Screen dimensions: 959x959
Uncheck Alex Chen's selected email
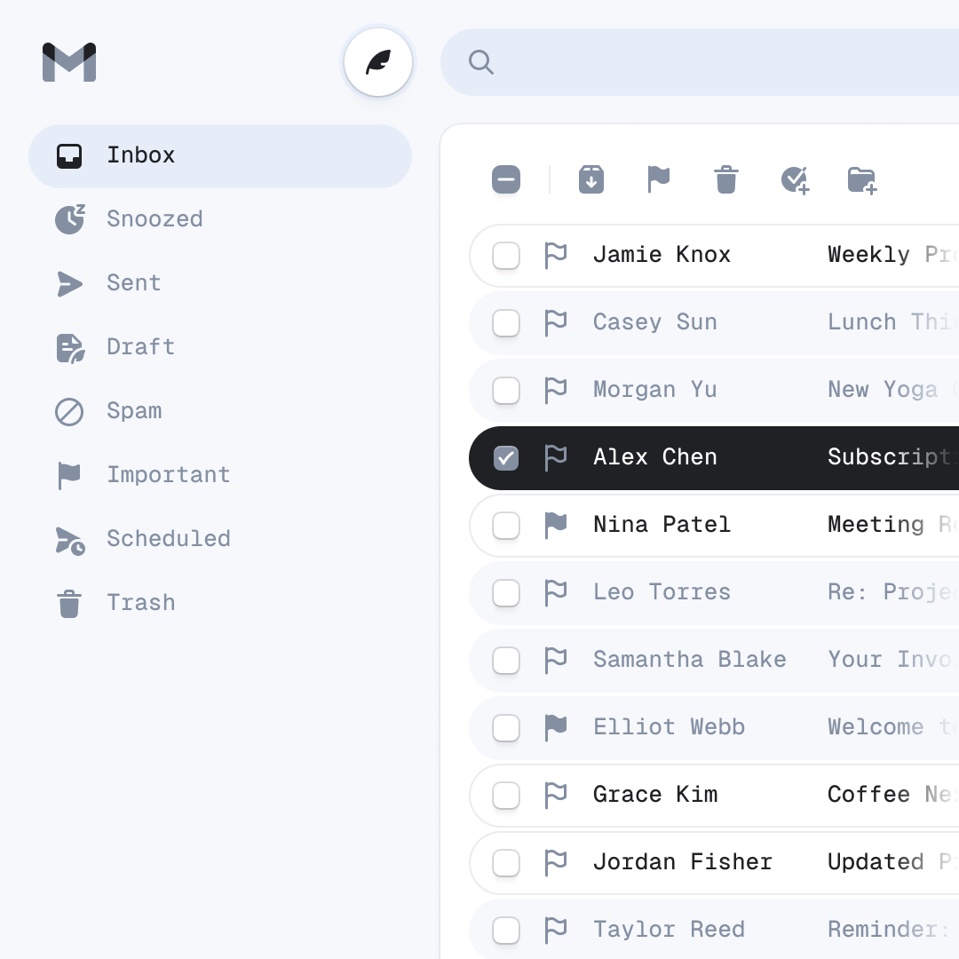pos(506,458)
